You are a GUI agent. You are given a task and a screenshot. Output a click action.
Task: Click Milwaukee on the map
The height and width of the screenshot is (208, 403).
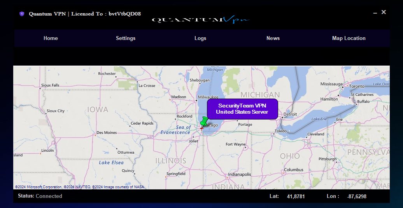click(x=208, y=97)
